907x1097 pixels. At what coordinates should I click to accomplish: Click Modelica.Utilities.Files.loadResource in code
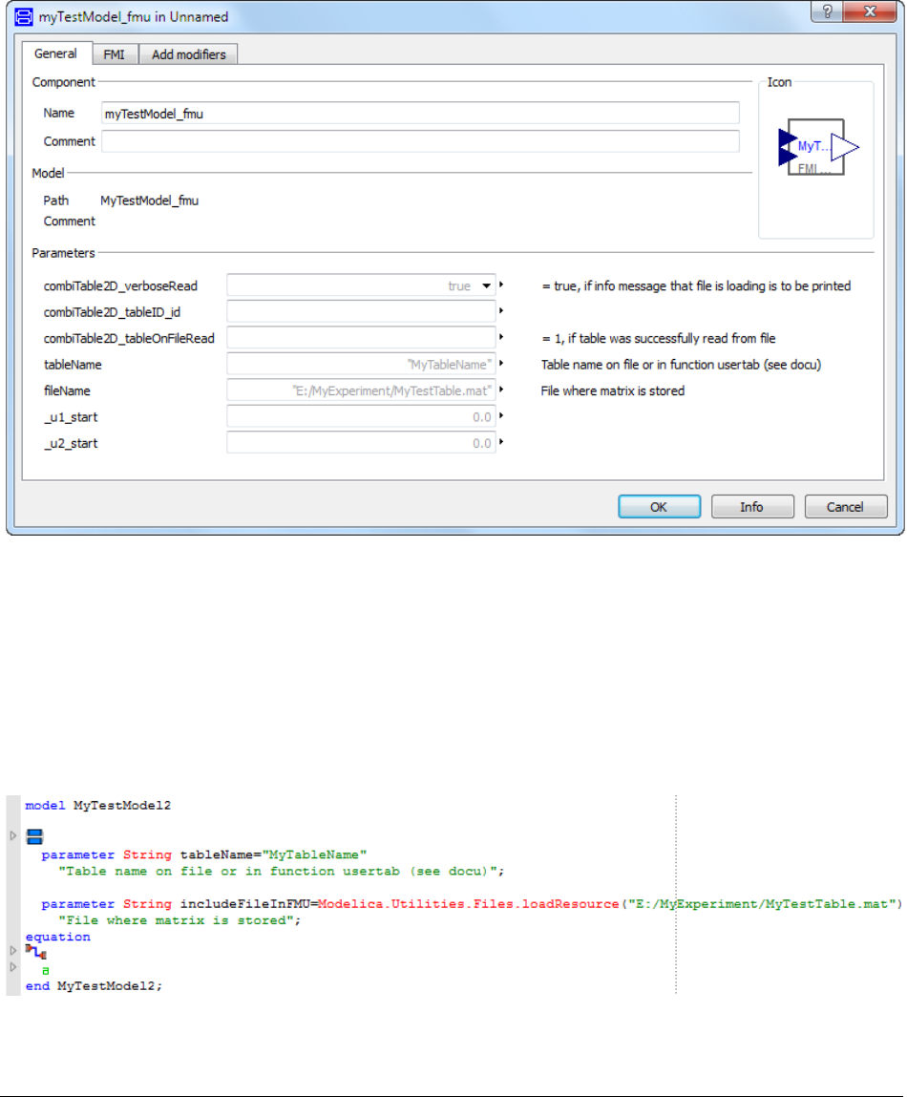(468, 904)
